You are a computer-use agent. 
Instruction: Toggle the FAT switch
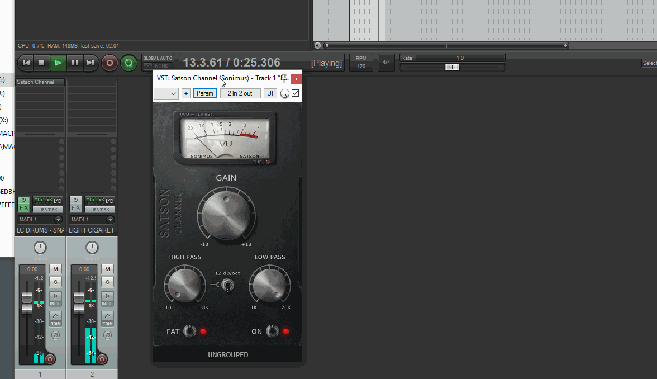pos(190,331)
